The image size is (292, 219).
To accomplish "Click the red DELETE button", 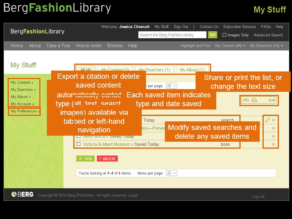I will pos(107,159).
